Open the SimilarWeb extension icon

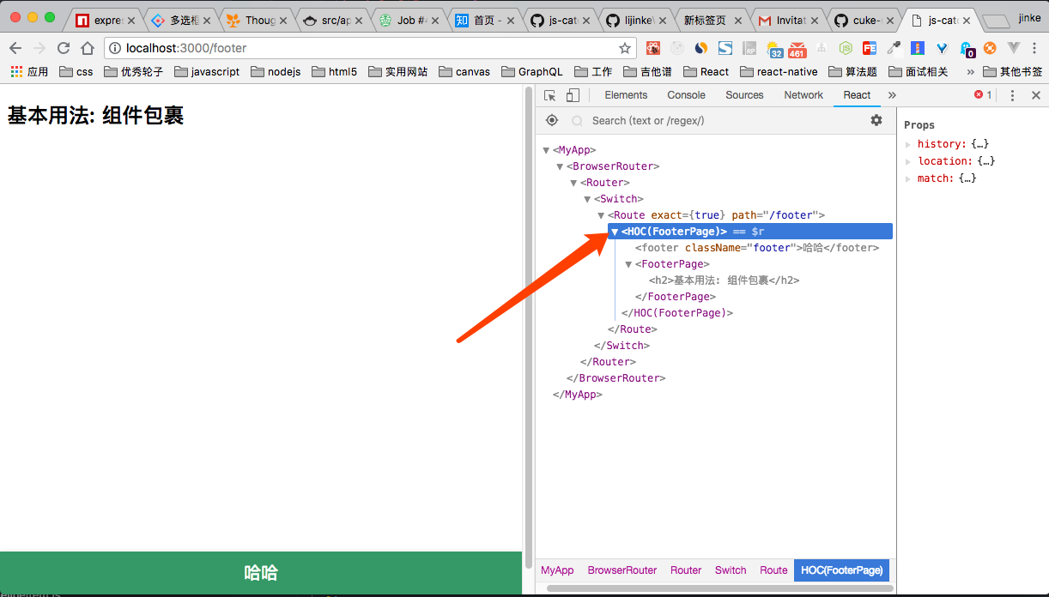pos(701,48)
